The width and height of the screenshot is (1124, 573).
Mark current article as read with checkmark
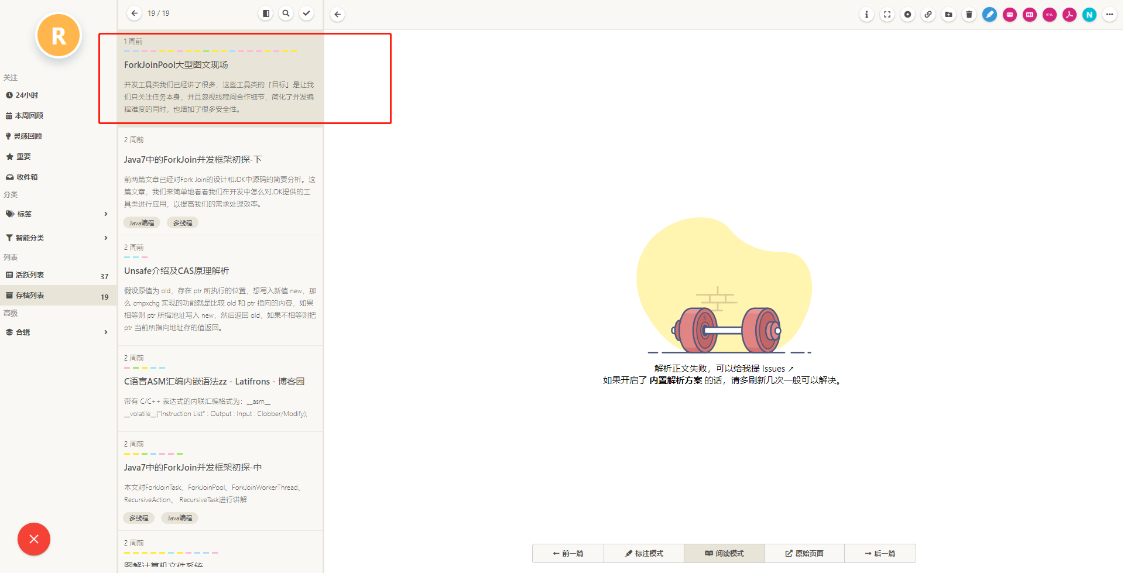(x=306, y=13)
